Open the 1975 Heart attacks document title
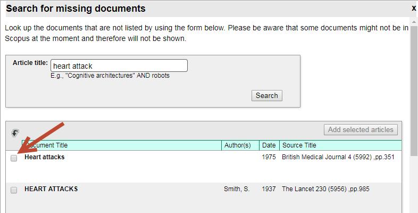Screen dimensions: 418x213 [x=45, y=157]
